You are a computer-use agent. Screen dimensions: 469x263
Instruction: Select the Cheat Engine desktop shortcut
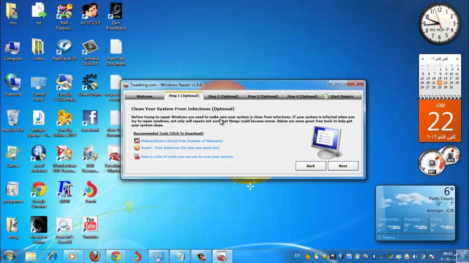[90, 86]
